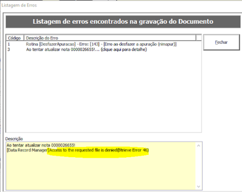Select the cell showing error code 3
Screen dimensions: 242x192
pos(9,50)
